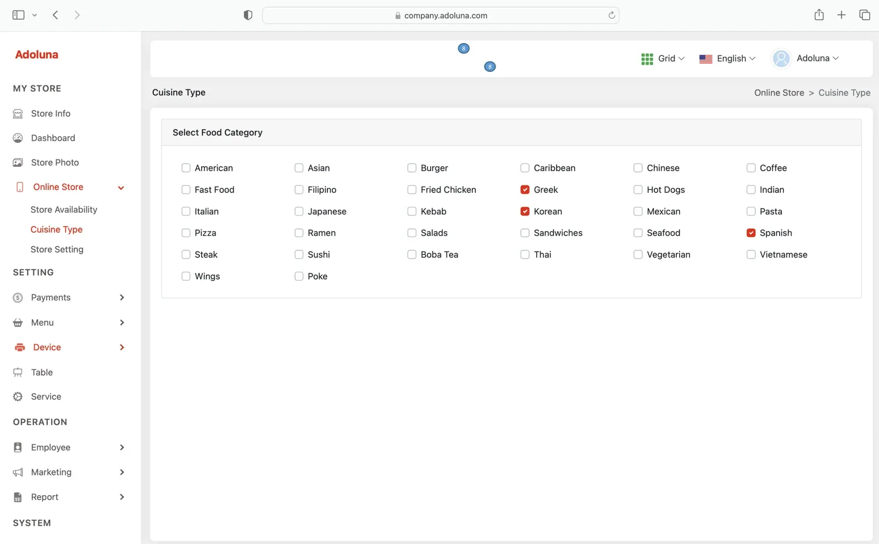Click the US flag language icon

706,59
